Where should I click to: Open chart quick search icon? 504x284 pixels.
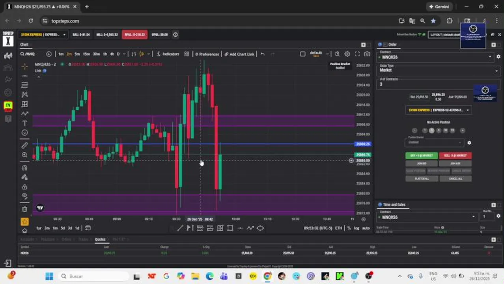[x=337, y=54]
